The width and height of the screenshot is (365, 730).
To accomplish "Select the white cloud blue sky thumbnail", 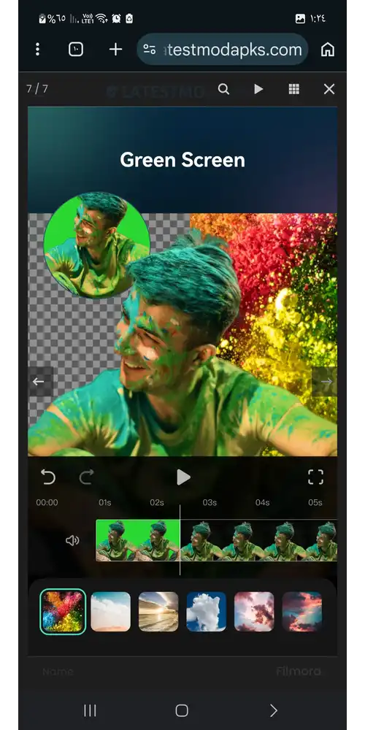I will 207,611.
